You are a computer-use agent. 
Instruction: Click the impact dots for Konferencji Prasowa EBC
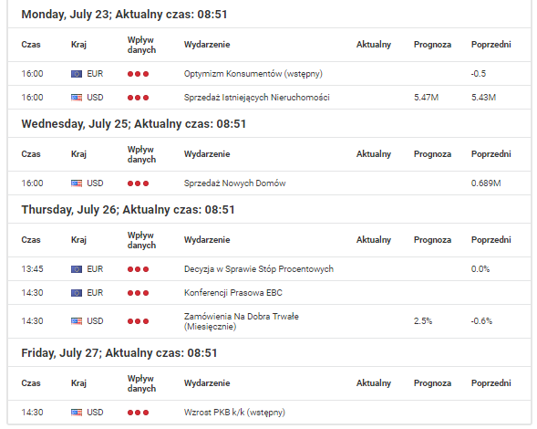point(138,293)
